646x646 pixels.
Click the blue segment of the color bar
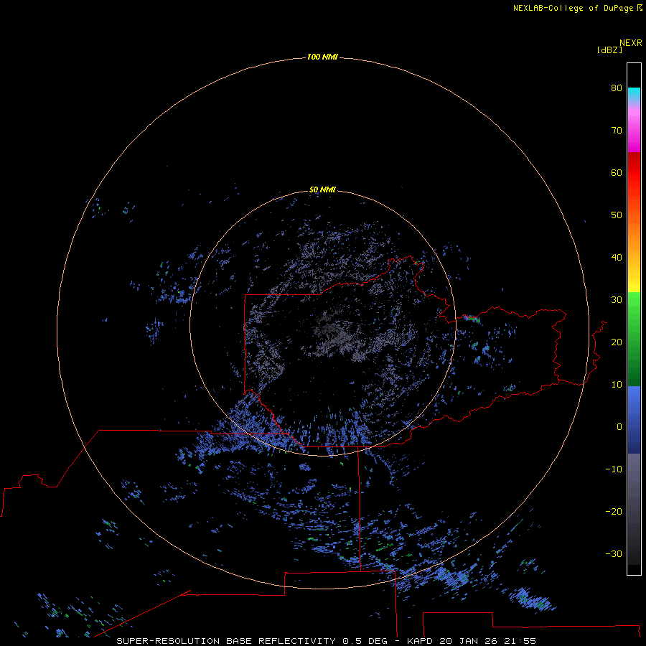tap(634, 419)
